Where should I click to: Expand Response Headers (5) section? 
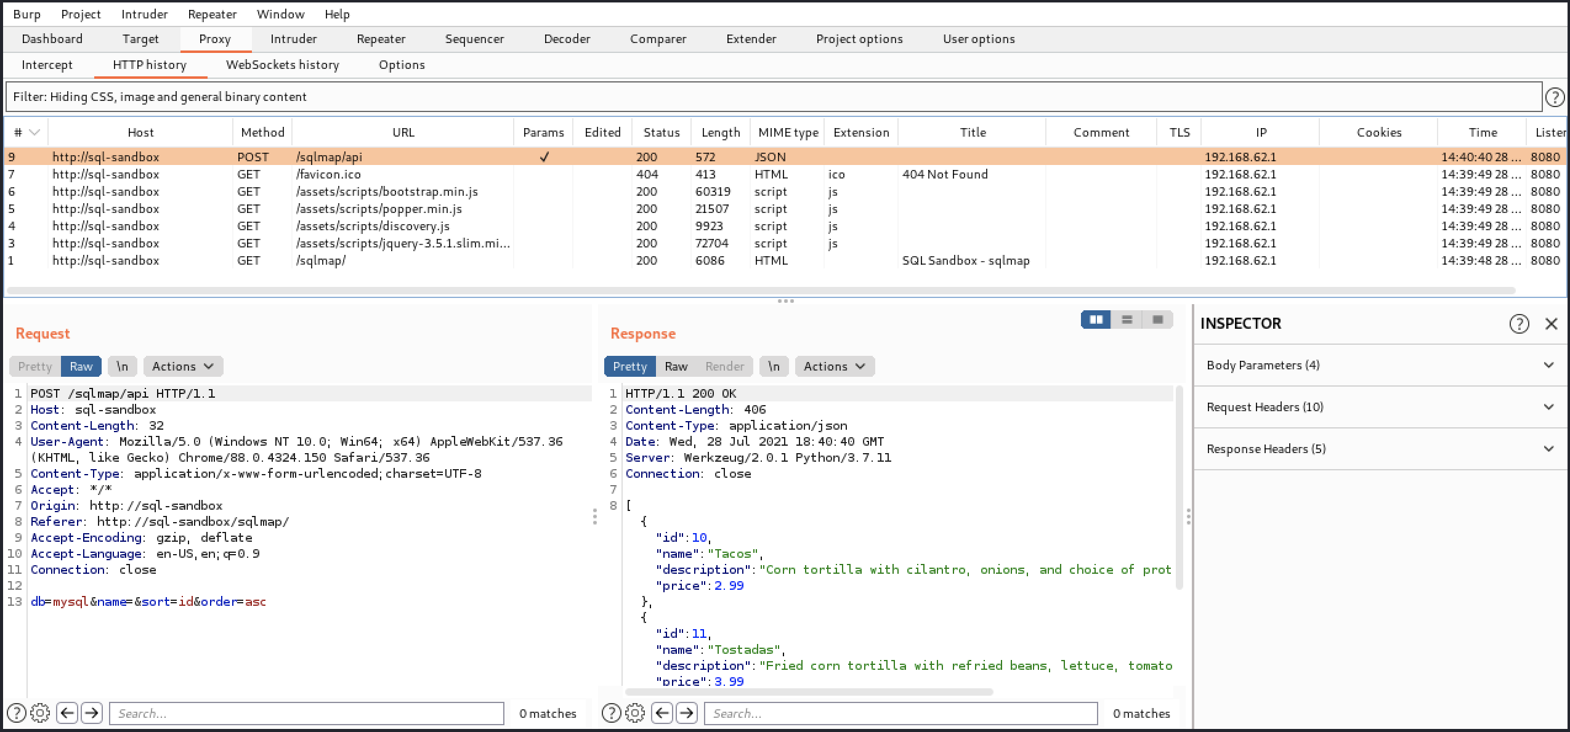[1381, 449]
